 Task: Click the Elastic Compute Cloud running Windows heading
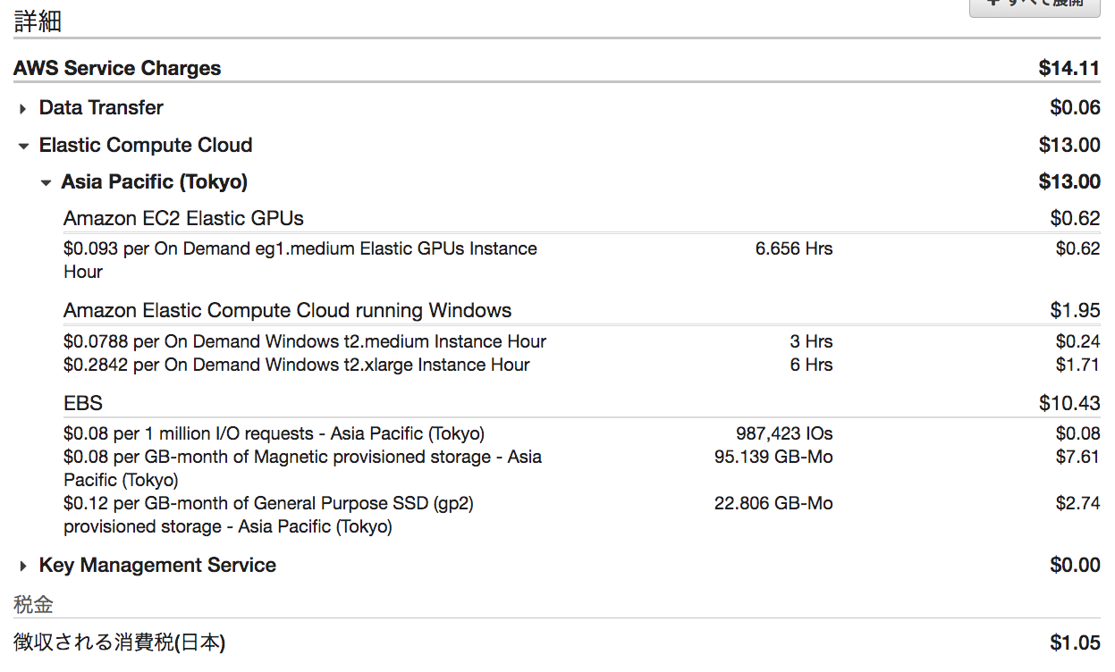click(x=288, y=311)
